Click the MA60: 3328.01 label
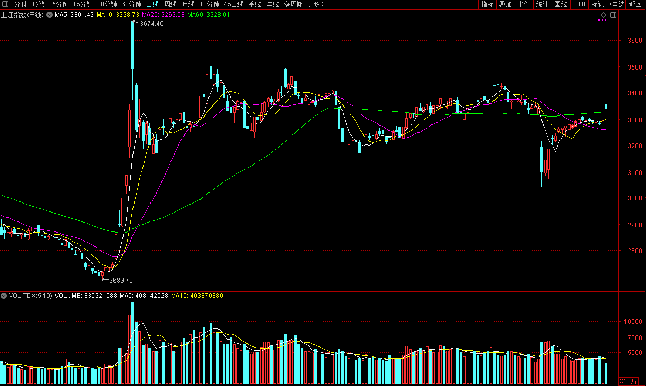 (209, 15)
